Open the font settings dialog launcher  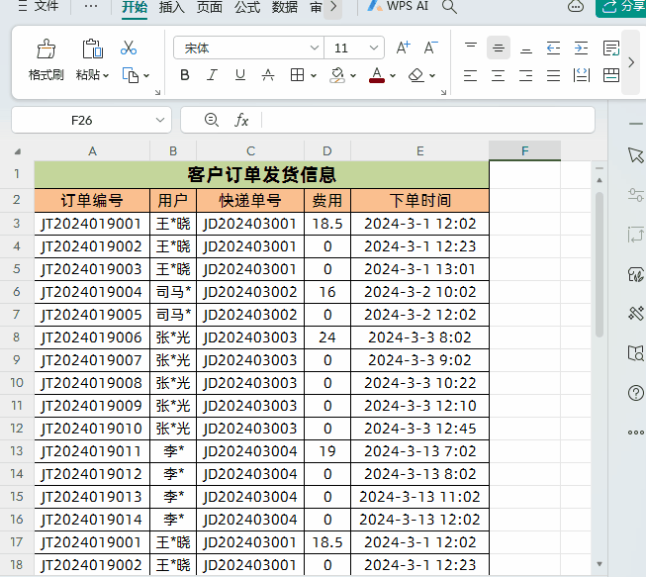point(443,92)
